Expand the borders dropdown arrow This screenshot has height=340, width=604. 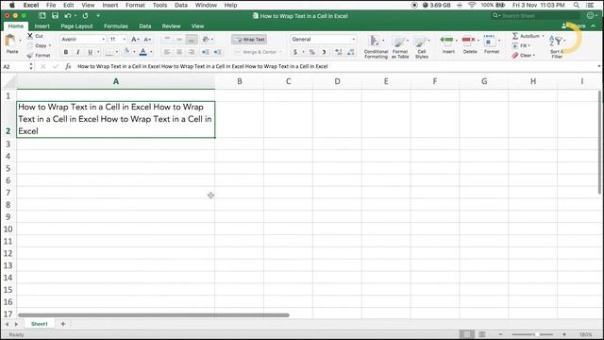[117, 52]
